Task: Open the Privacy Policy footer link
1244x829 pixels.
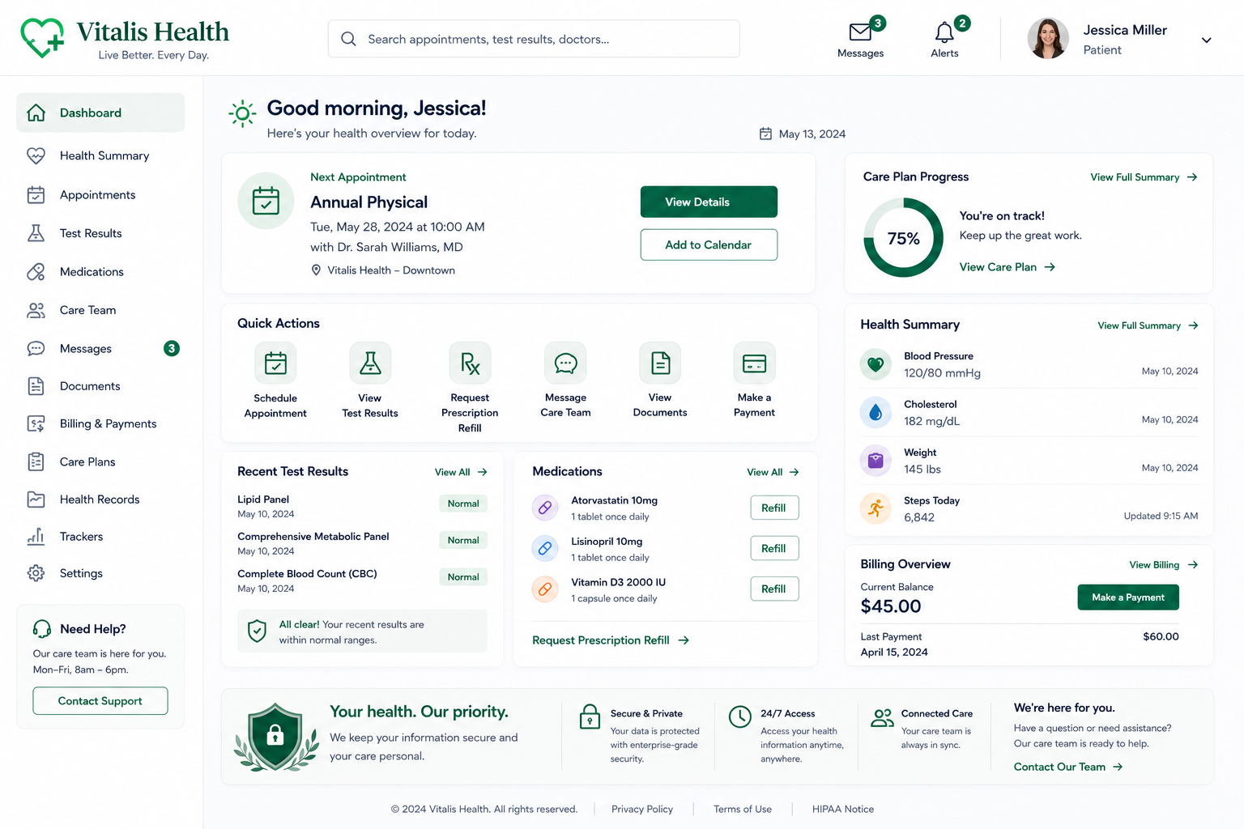Action: [x=642, y=809]
